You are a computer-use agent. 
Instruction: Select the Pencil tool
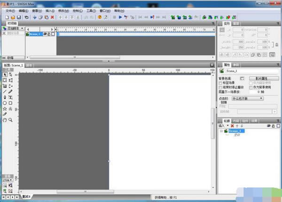coord(10,92)
